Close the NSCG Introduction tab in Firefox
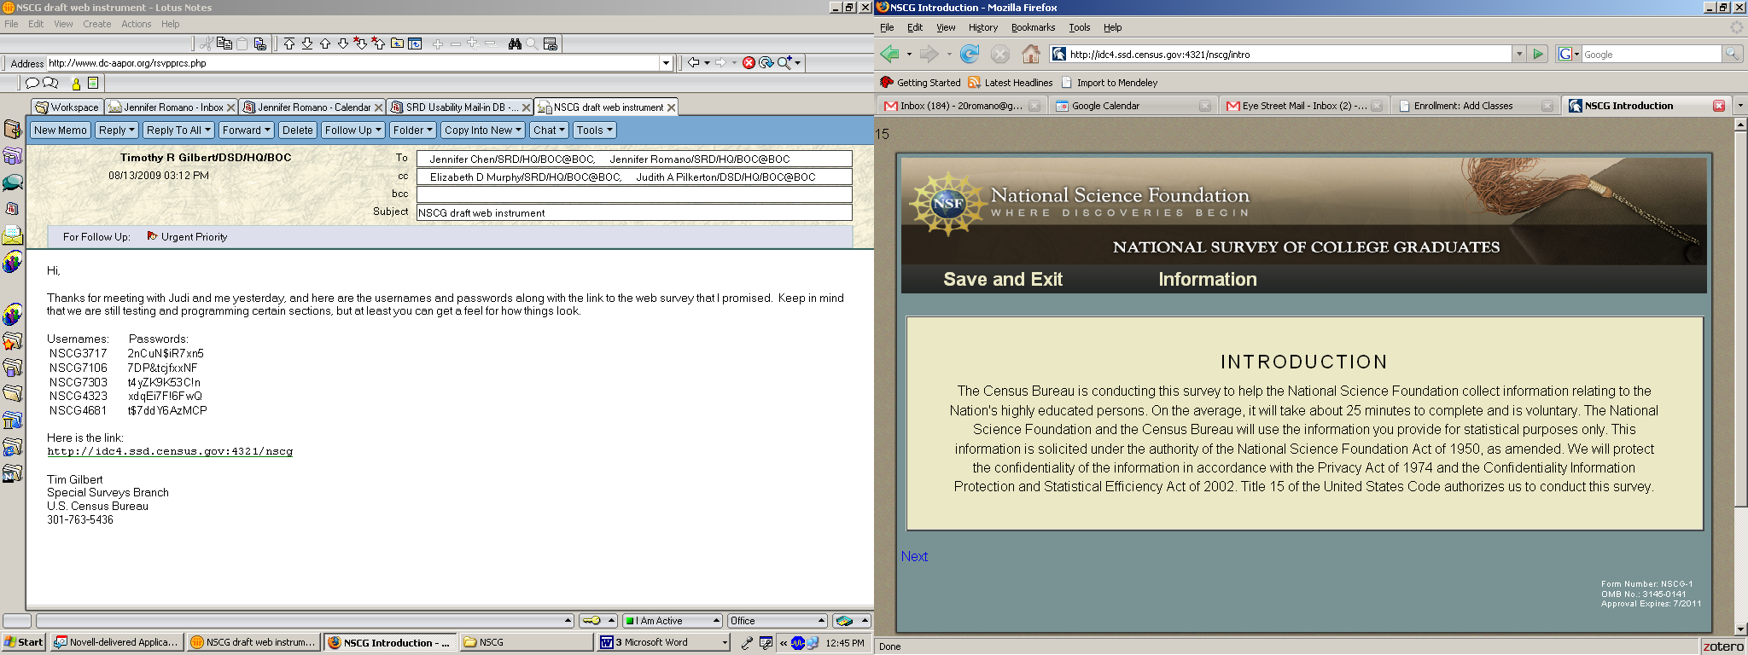This screenshot has height=655, width=1748. [1719, 106]
